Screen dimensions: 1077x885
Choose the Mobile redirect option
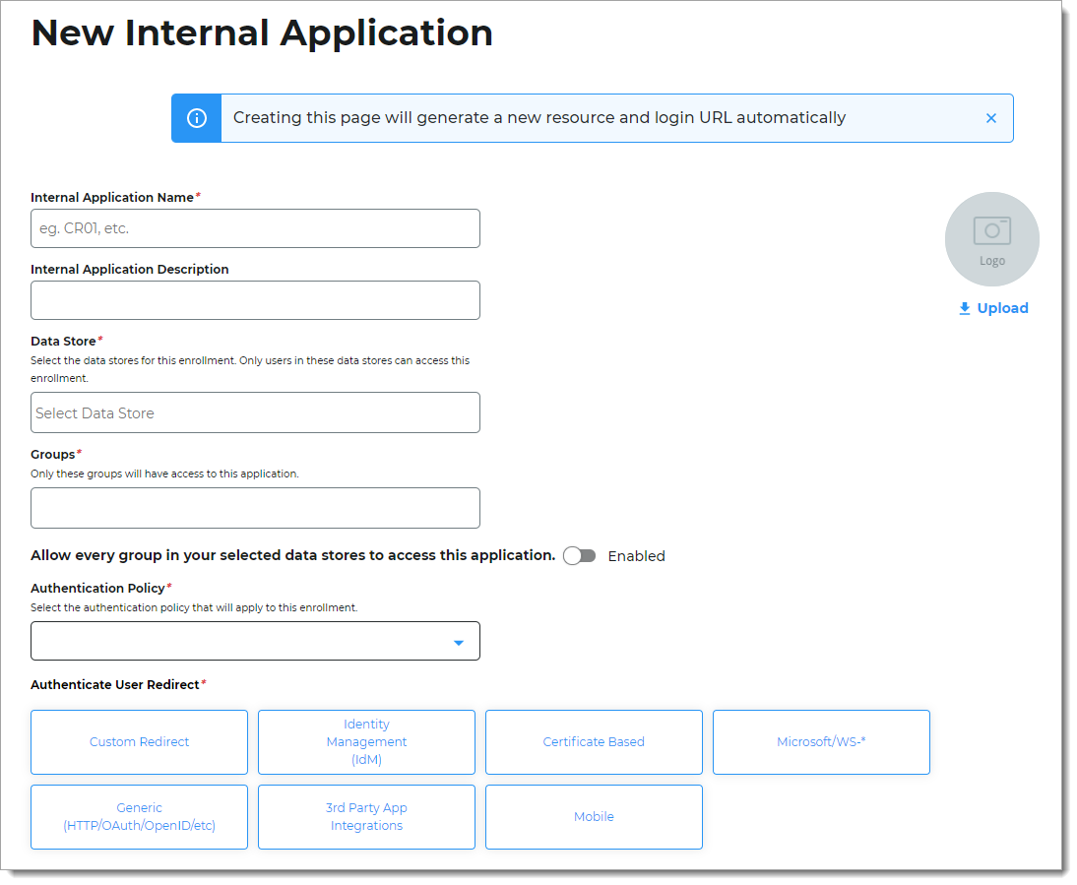tap(594, 816)
